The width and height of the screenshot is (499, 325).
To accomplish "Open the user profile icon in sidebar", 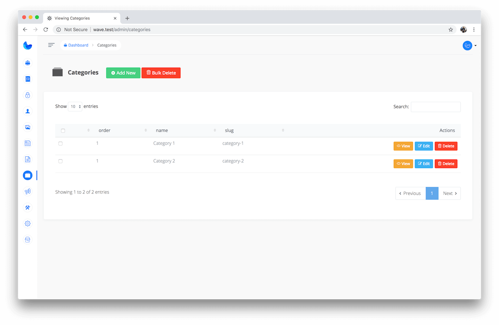I will pos(27,111).
